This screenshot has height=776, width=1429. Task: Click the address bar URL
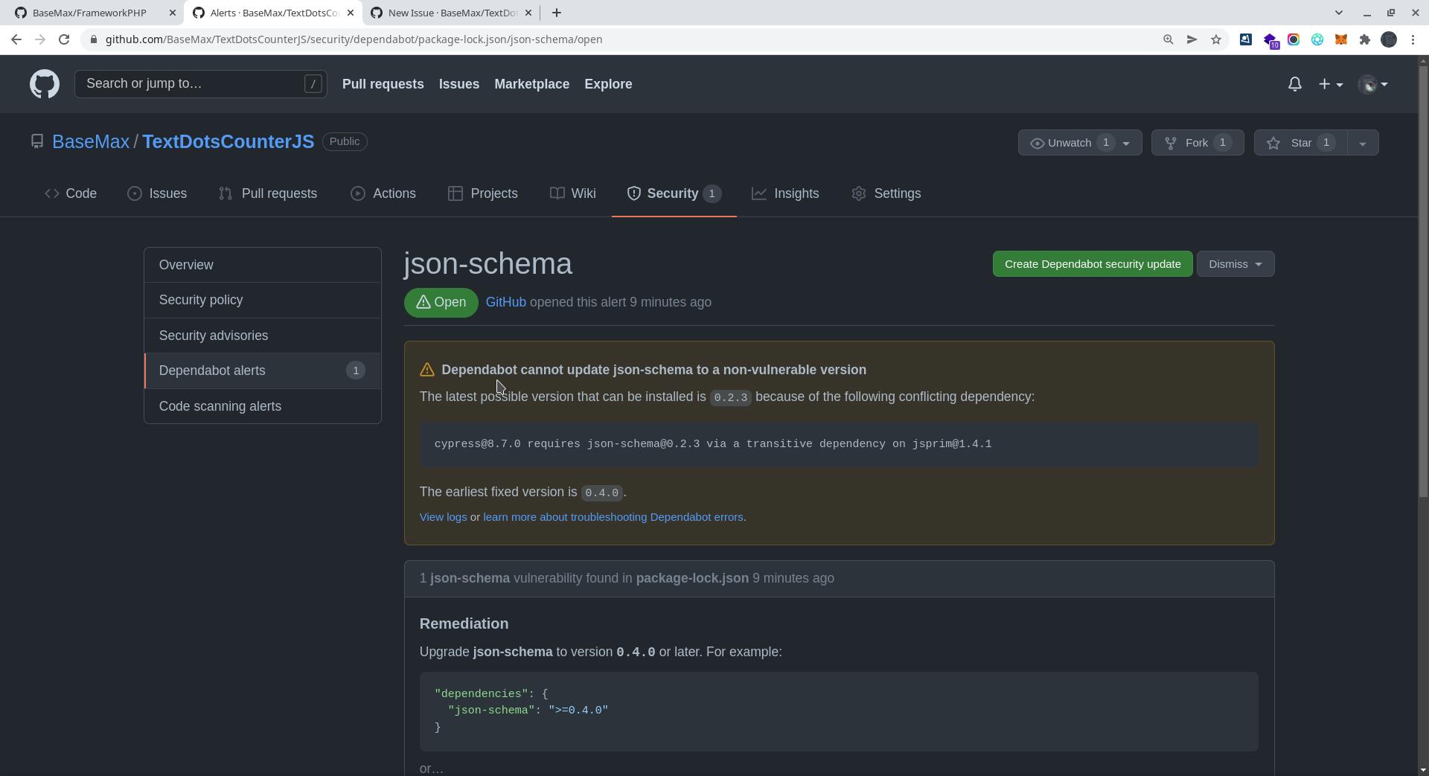(x=354, y=39)
